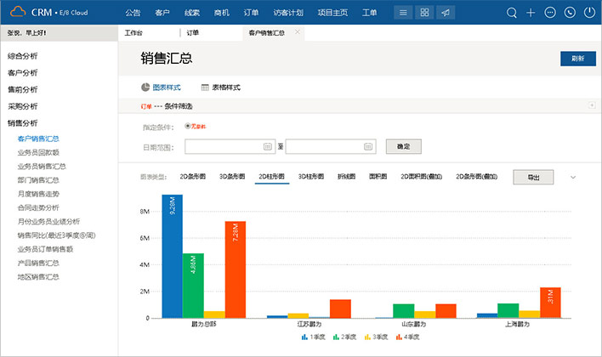The height and width of the screenshot is (357, 602).
Task: Click the hamburger list menu icon
Action: [403, 13]
